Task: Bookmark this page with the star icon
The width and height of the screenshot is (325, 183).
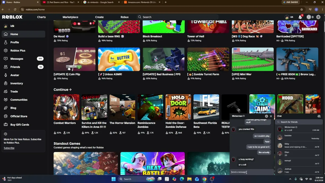Action: click(x=302, y=9)
